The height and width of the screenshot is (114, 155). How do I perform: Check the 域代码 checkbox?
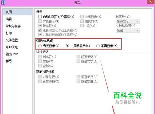[x=82, y=21]
